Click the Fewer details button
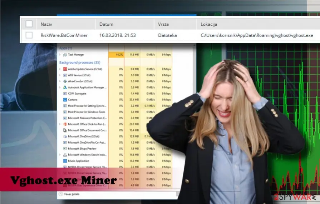This screenshot has height=204, width=320. 69,194
